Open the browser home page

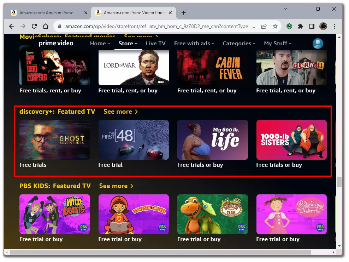pos(46,26)
